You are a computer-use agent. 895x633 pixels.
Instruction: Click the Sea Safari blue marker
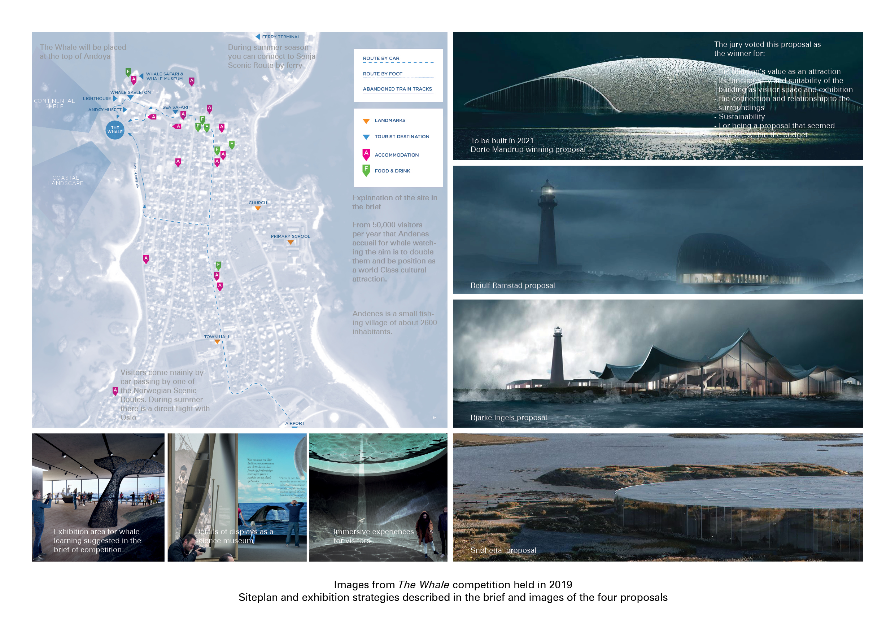(175, 112)
